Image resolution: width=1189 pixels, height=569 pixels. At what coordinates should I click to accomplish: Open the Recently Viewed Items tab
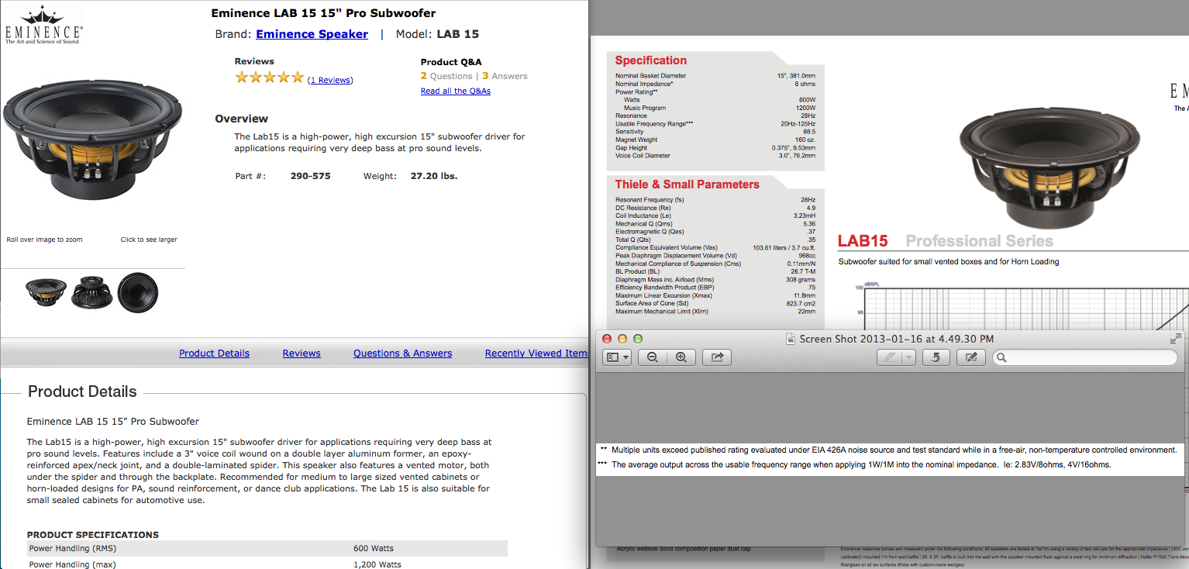tap(536, 353)
